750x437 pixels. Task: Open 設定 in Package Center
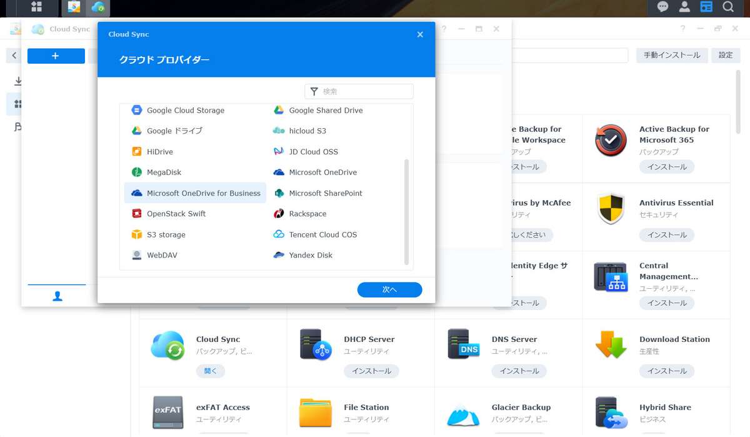click(726, 55)
